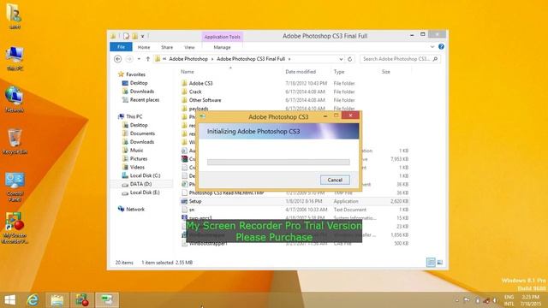Click the initialization progress bar
The width and height of the screenshot is (548, 308).
pos(278,162)
